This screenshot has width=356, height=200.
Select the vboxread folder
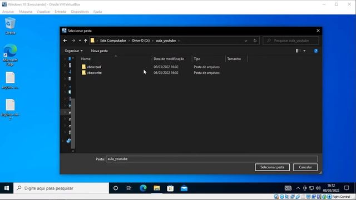tap(94, 67)
